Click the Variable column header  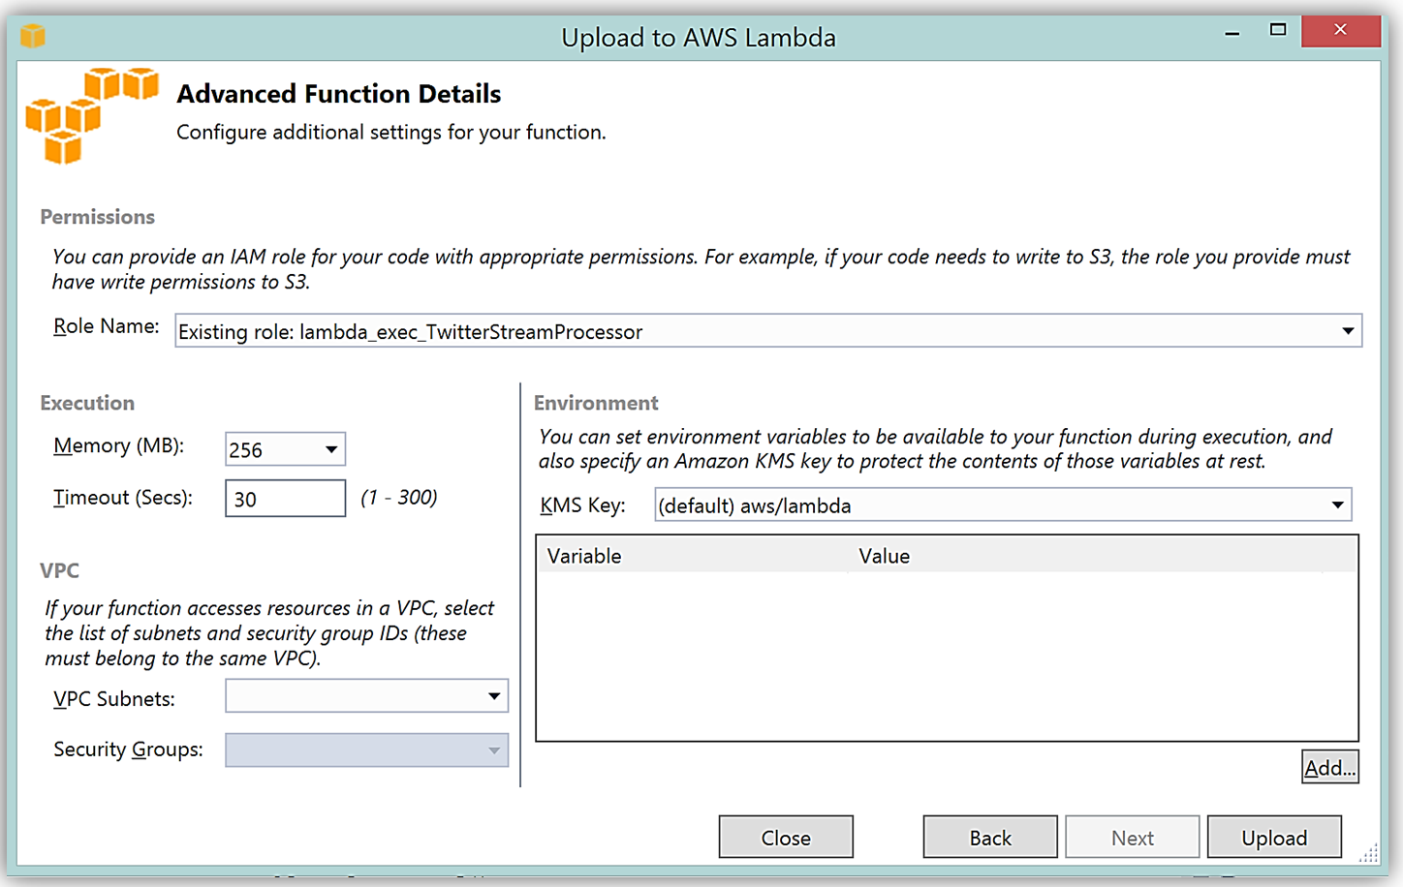585,556
